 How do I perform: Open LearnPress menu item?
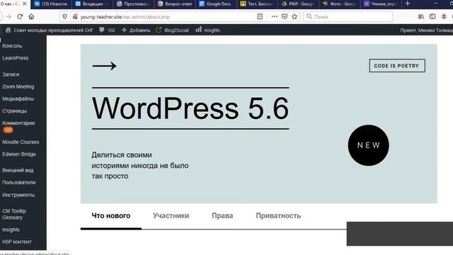tap(15, 58)
